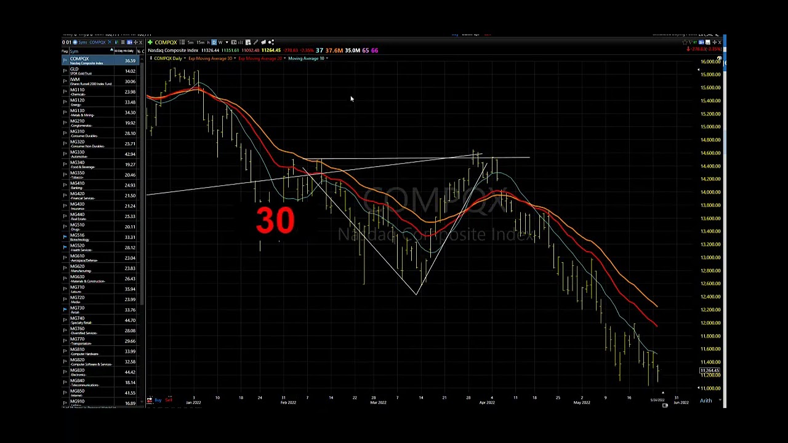The height and width of the screenshot is (443, 788).
Task: Click the 16,000.00 price axis label
Action: pos(710,62)
